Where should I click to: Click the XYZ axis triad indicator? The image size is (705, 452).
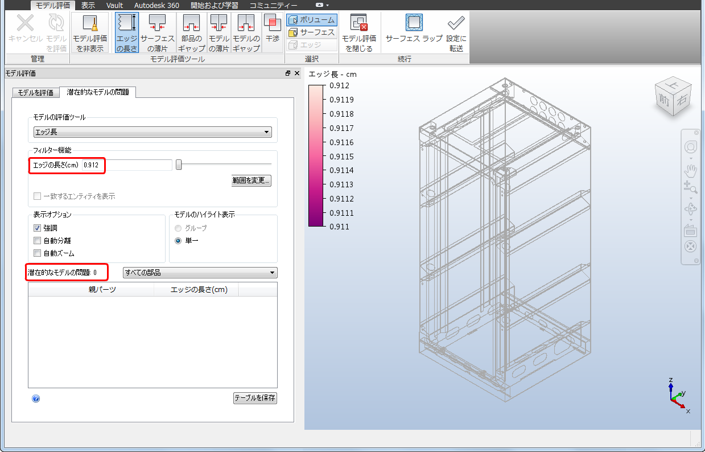[678, 394]
